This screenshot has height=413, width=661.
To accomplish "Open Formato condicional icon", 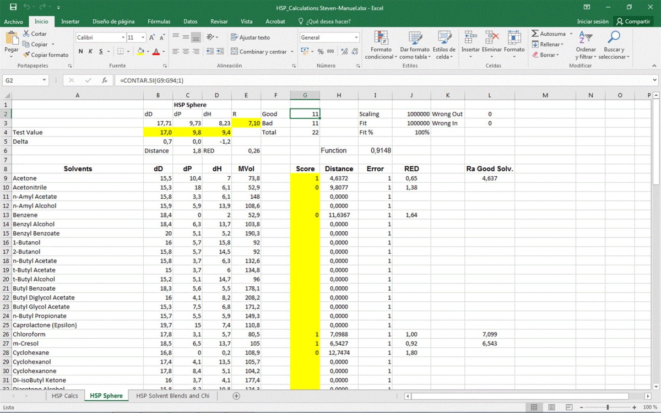I will [381, 39].
